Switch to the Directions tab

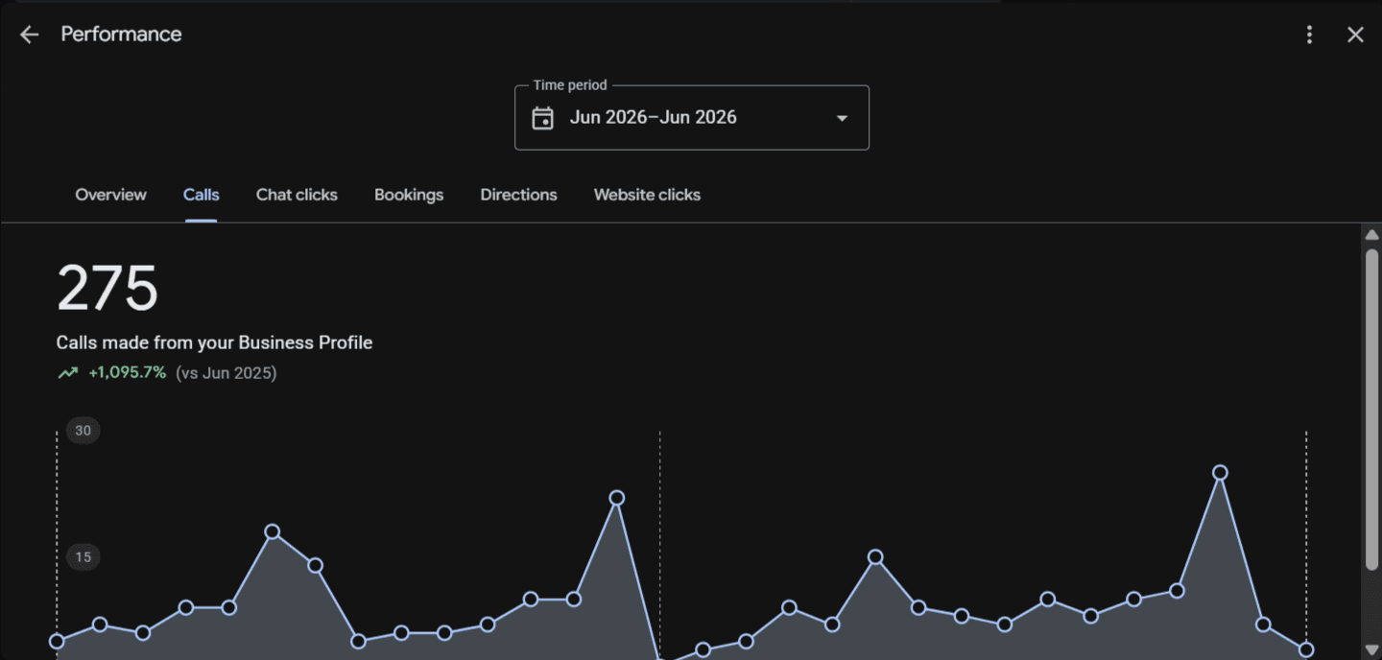518,195
